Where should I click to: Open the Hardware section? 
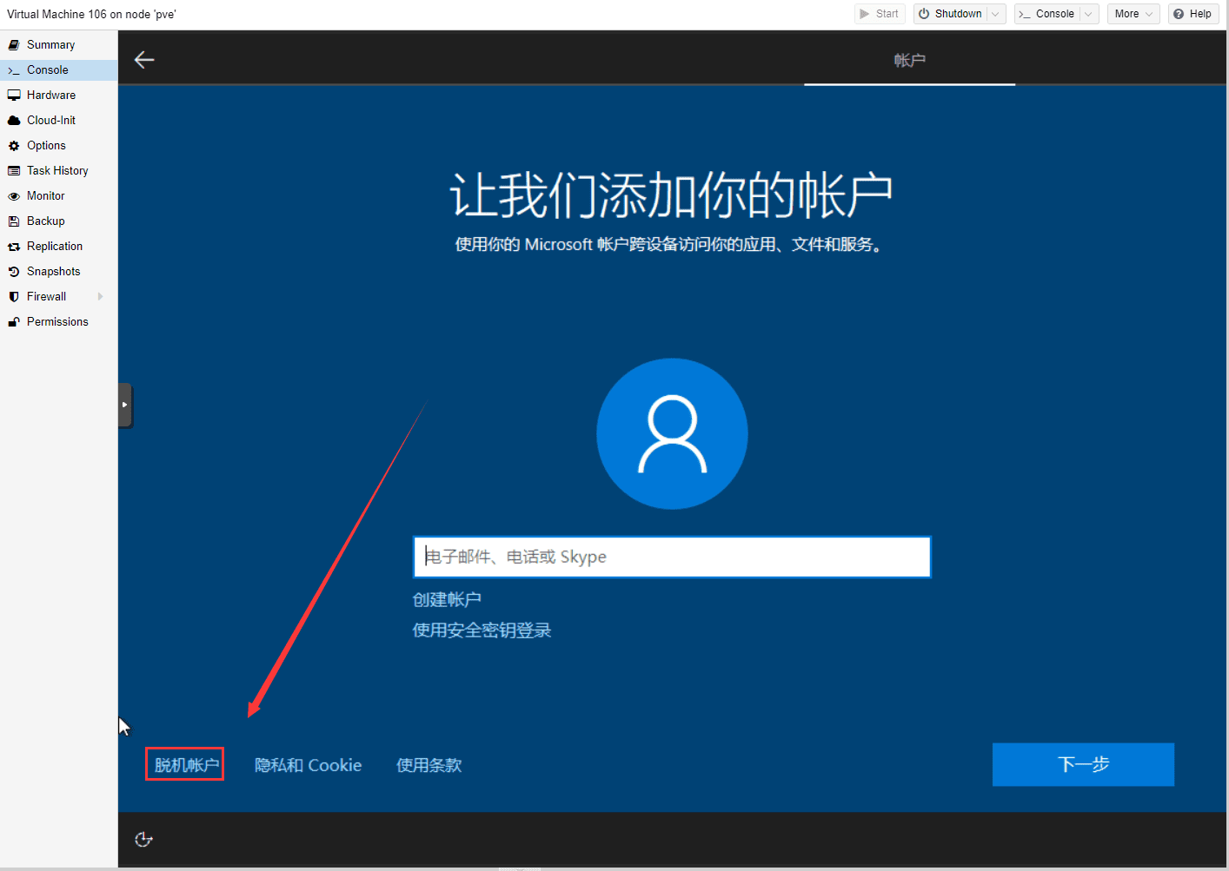(51, 96)
